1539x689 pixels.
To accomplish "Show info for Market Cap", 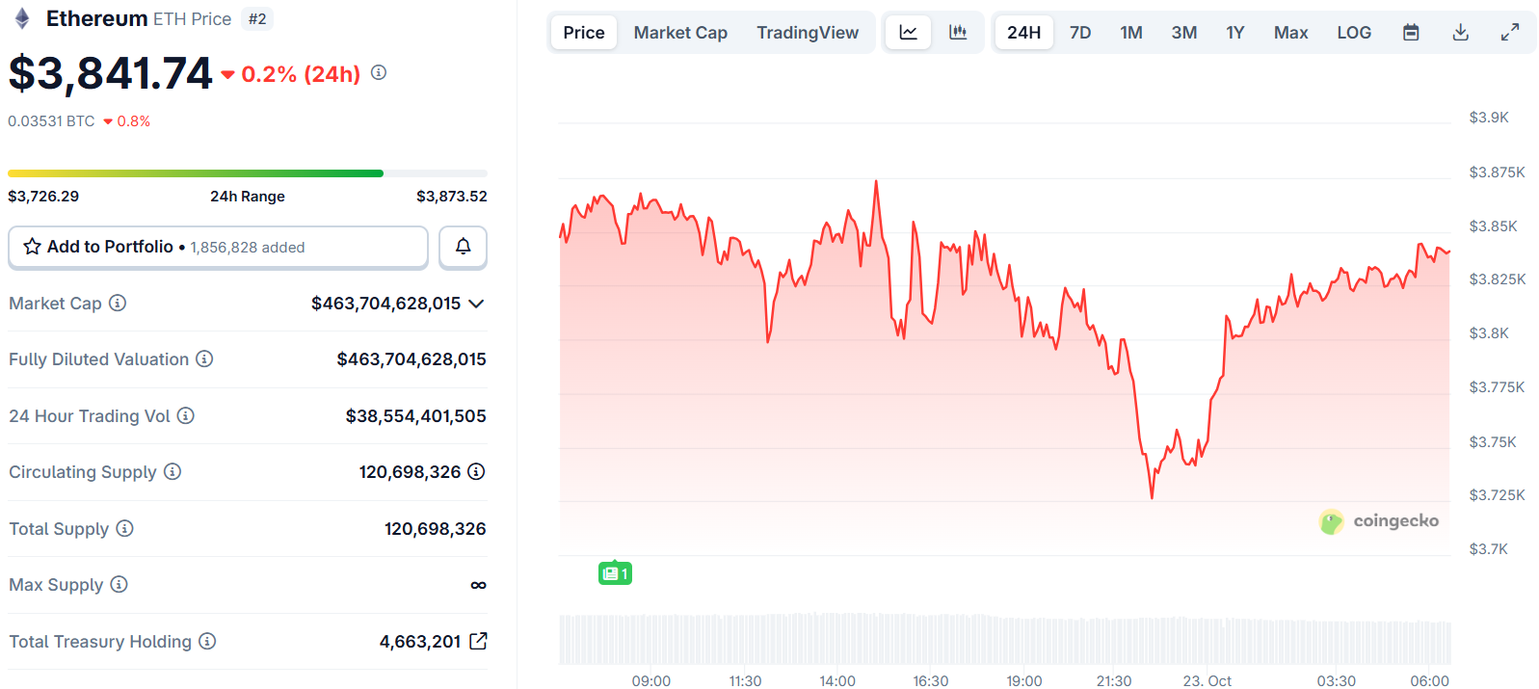I will tap(118, 303).
